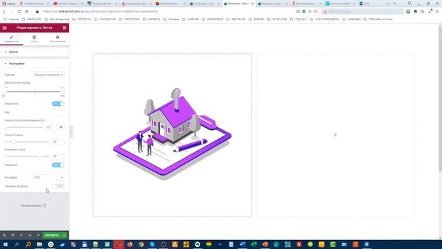This screenshot has width=442, height=249.
Task: Reload the page with the refresh icon
Action: (19, 12)
